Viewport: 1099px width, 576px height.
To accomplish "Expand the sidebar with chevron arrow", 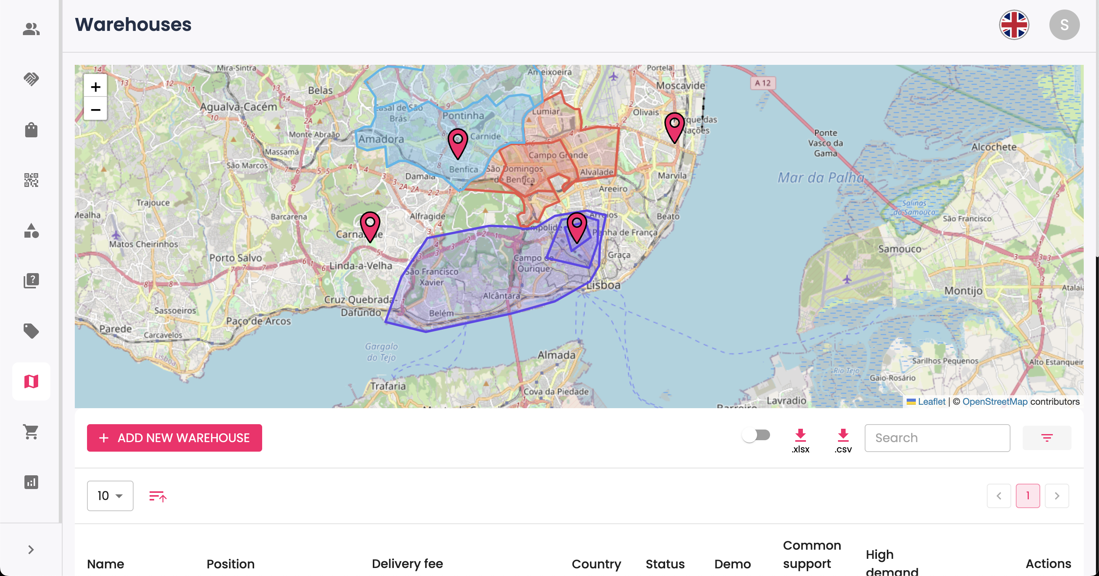I will coord(31,550).
